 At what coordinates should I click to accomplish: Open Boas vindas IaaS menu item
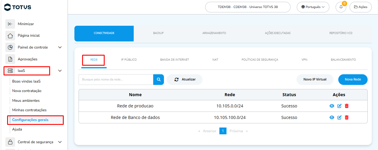(x=26, y=81)
